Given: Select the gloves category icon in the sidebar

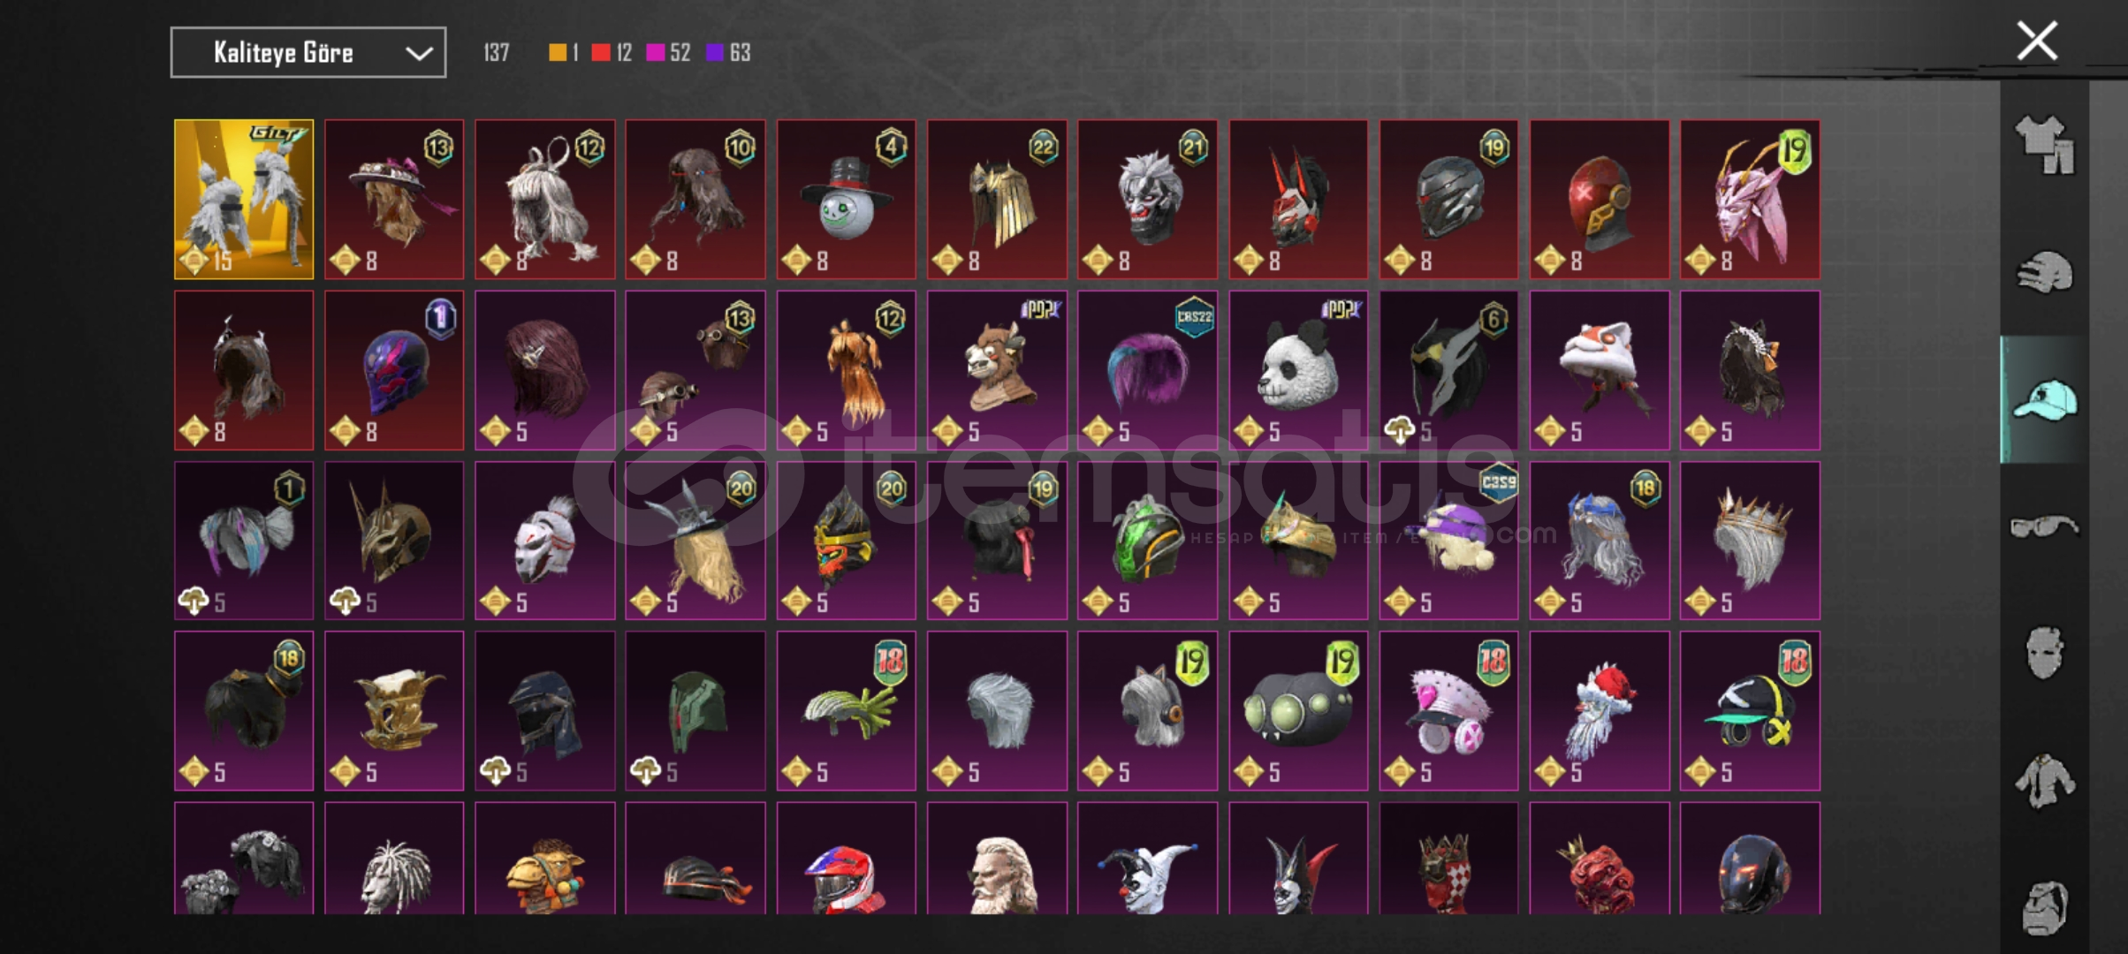Looking at the screenshot, I should 2044,272.
